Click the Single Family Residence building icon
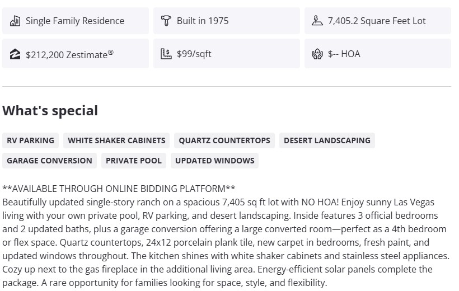Viewport: 459px width, 291px height. (15, 21)
